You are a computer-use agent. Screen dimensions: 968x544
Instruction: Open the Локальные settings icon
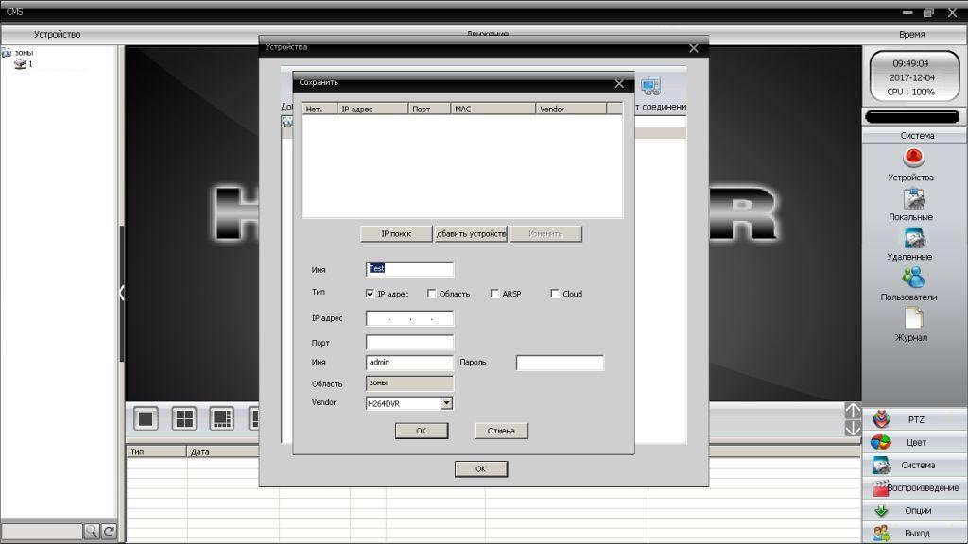913,198
